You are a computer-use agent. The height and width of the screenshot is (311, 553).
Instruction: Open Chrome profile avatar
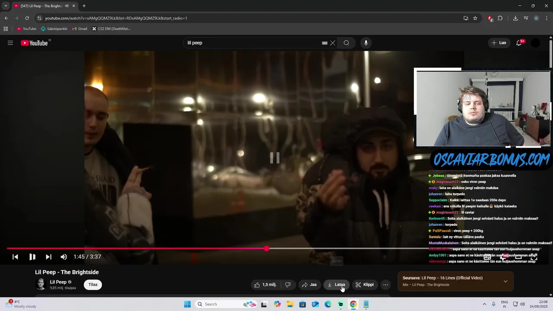[x=536, y=18]
